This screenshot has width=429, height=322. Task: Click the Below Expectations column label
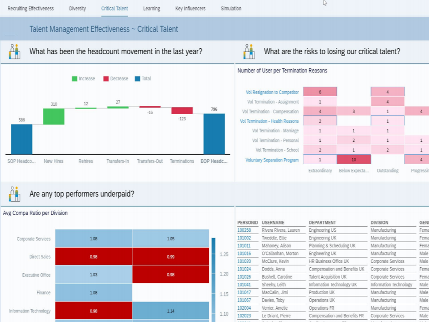point(354,171)
